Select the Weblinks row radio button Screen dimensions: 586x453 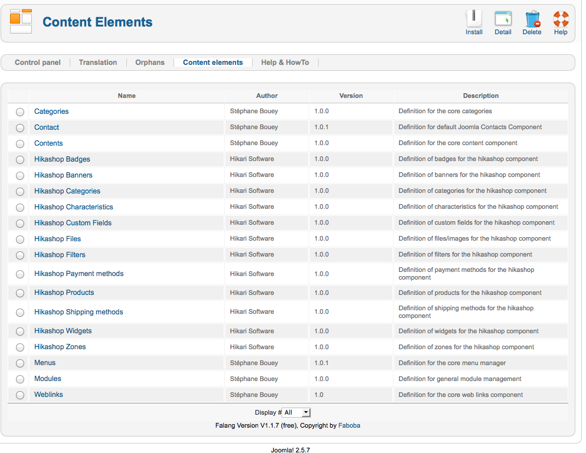tap(20, 395)
